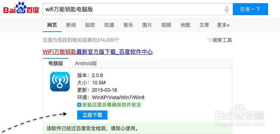
Task: Click update date 更新：2015-03-16
Action: pos(97,90)
